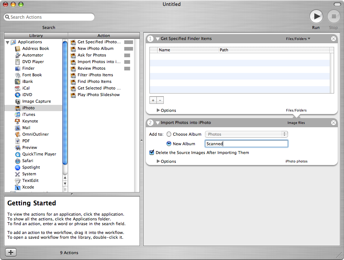This screenshot has height=260, width=344.
Task: Uncheck Delete the Source Images checkbox
Action: pyautogui.click(x=152, y=153)
